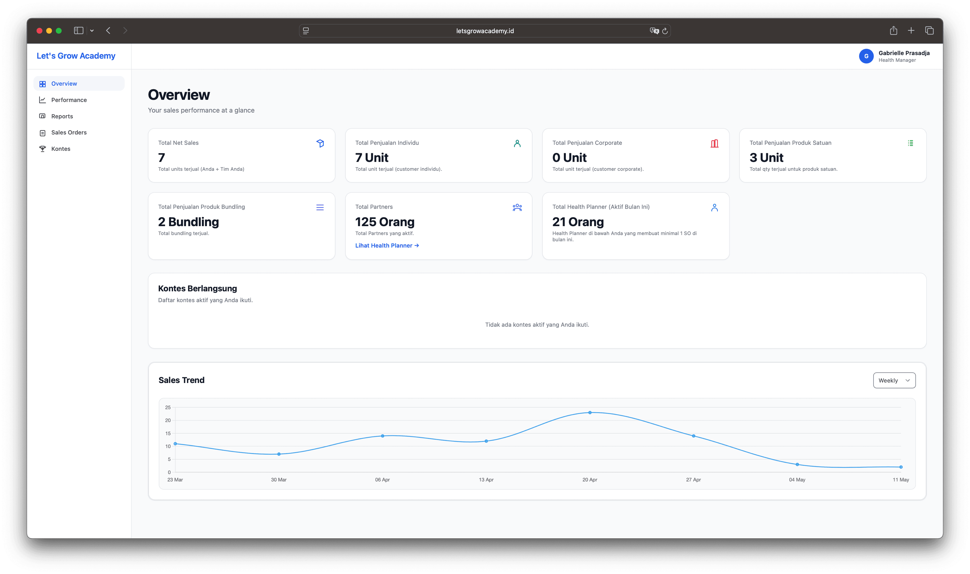Go back with the browser back arrow
Image resolution: width=970 pixels, height=574 pixels.
108,31
